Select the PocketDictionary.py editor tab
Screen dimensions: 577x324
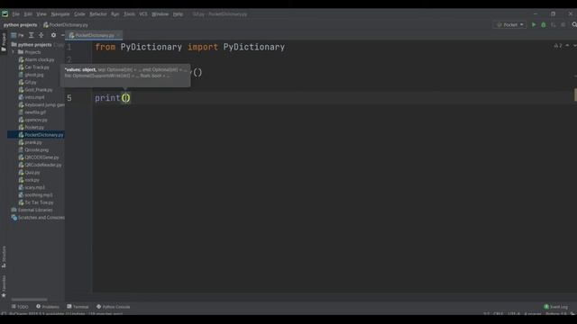coord(94,35)
